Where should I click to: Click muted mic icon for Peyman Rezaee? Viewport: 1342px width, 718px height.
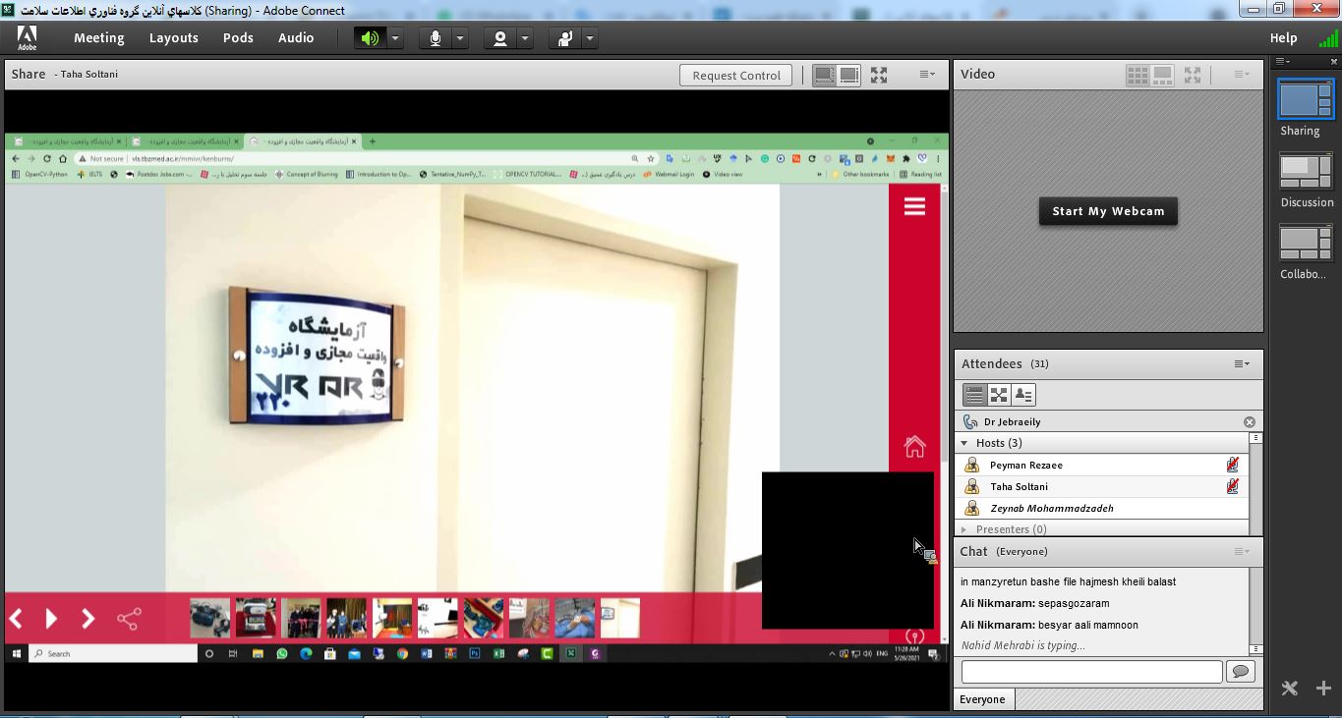1232,466
